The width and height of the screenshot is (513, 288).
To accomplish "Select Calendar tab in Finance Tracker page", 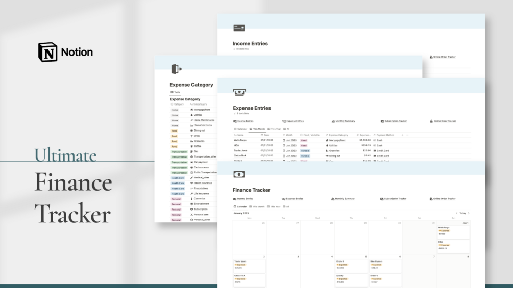I will pyautogui.click(x=240, y=206).
